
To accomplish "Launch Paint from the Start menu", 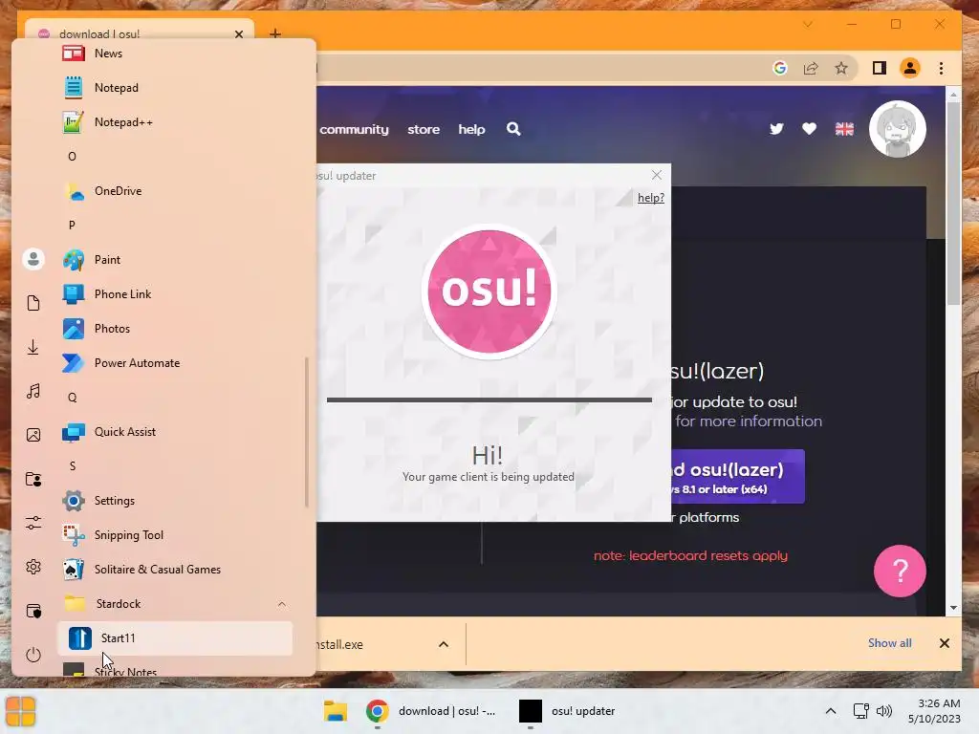I will coord(176,259).
